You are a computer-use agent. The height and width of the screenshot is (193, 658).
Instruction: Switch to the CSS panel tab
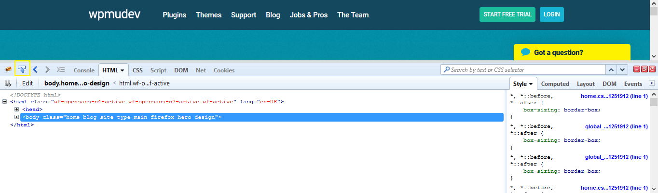click(137, 70)
